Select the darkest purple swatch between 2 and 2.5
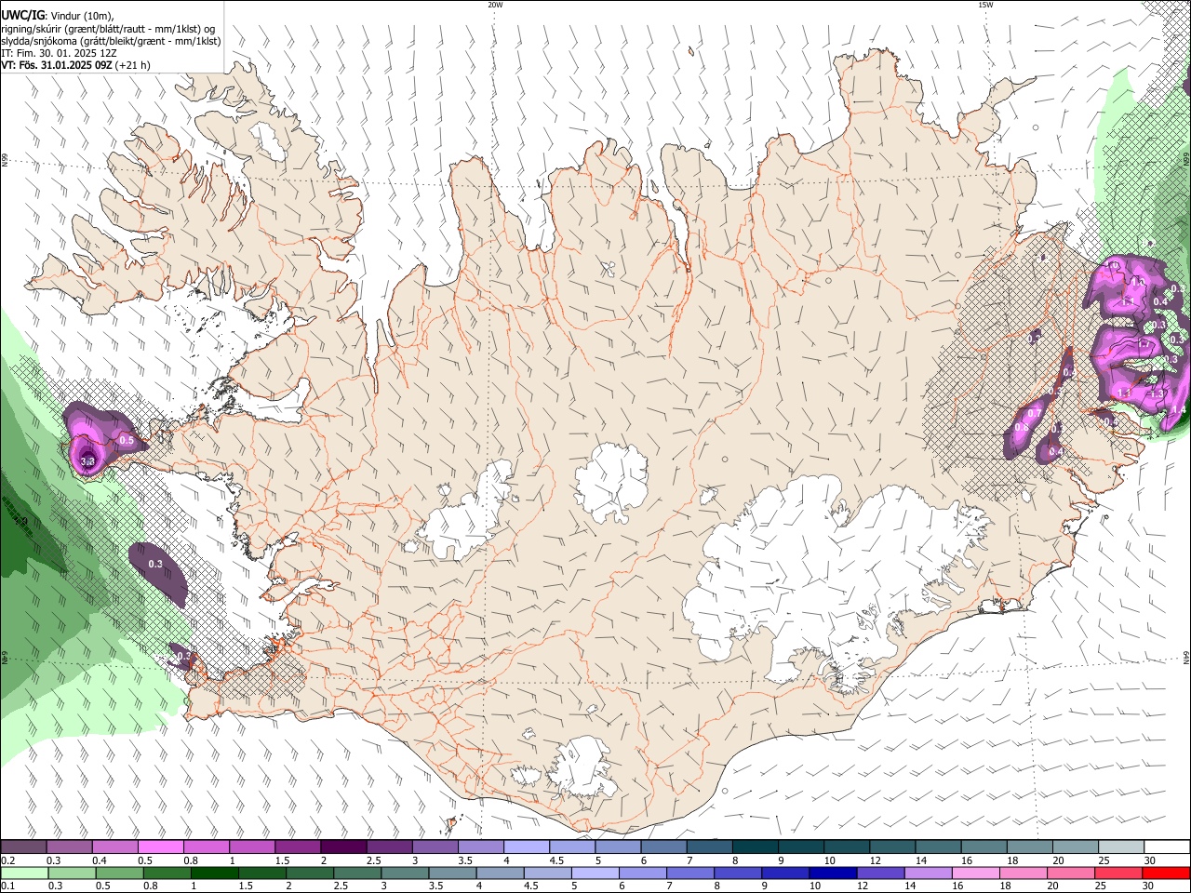The image size is (1191, 893). [x=343, y=846]
